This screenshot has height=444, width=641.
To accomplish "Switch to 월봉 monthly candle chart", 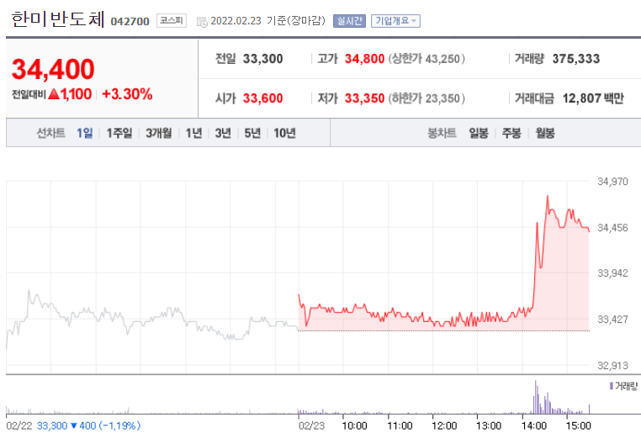I will 545,133.
